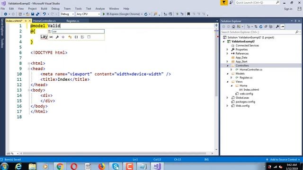Click the square snippet filter icon in IntelliSense
The width and height of the screenshot is (303, 170).
tap(89, 37)
